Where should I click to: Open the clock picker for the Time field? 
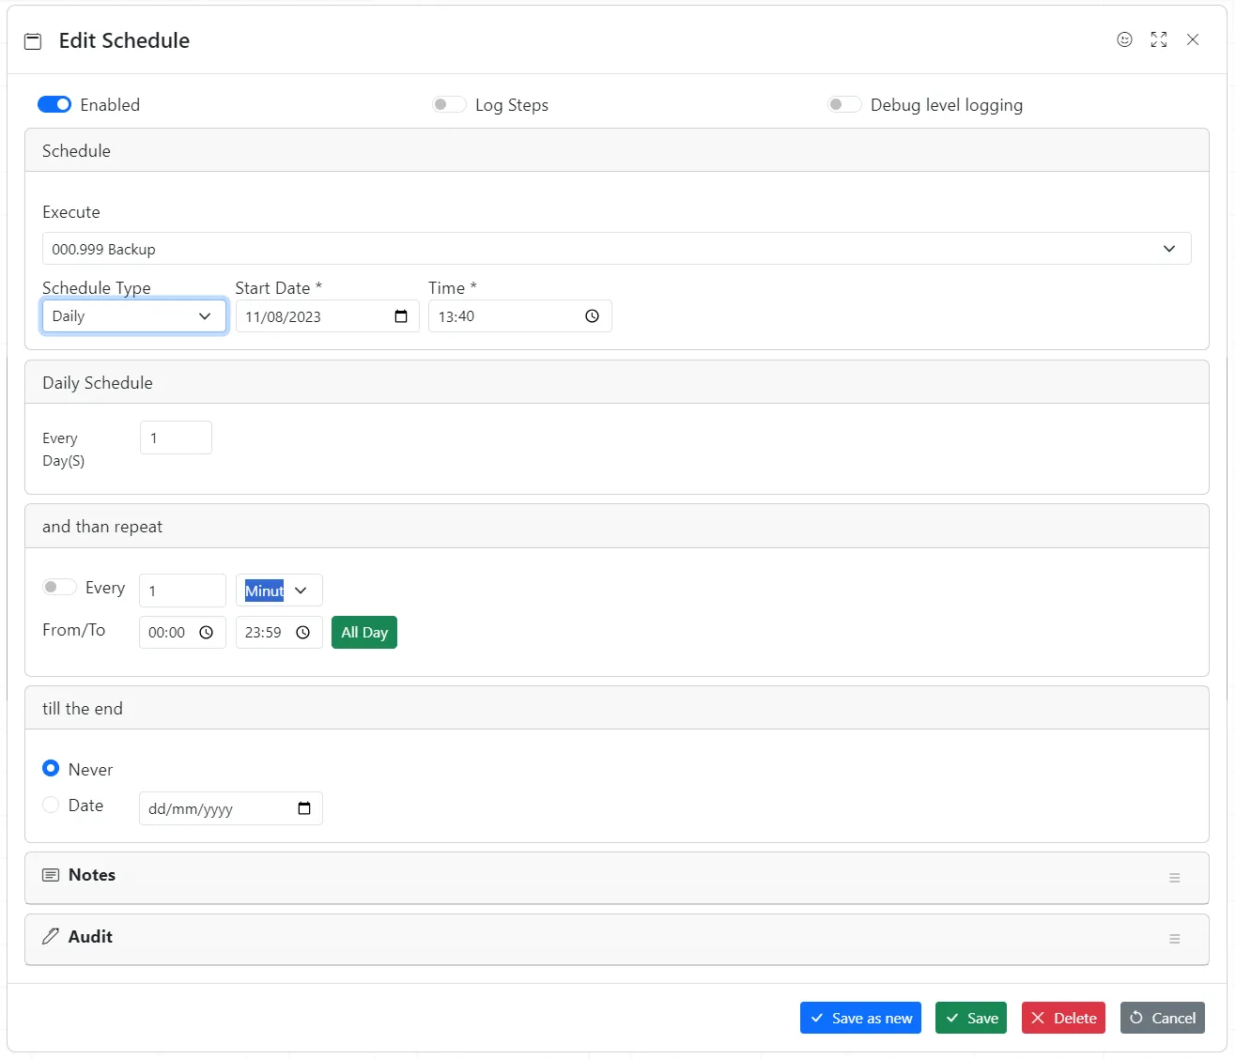click(x=592, y=316)
